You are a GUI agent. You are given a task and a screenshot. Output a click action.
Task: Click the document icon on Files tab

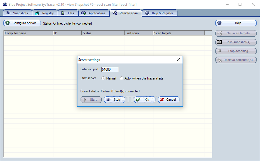point(63,13)
